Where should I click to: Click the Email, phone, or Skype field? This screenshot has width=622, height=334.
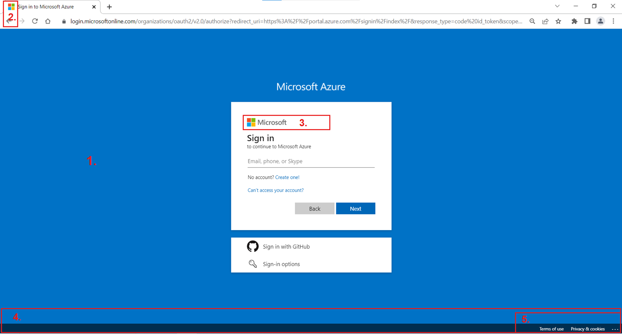pos(311,161)
